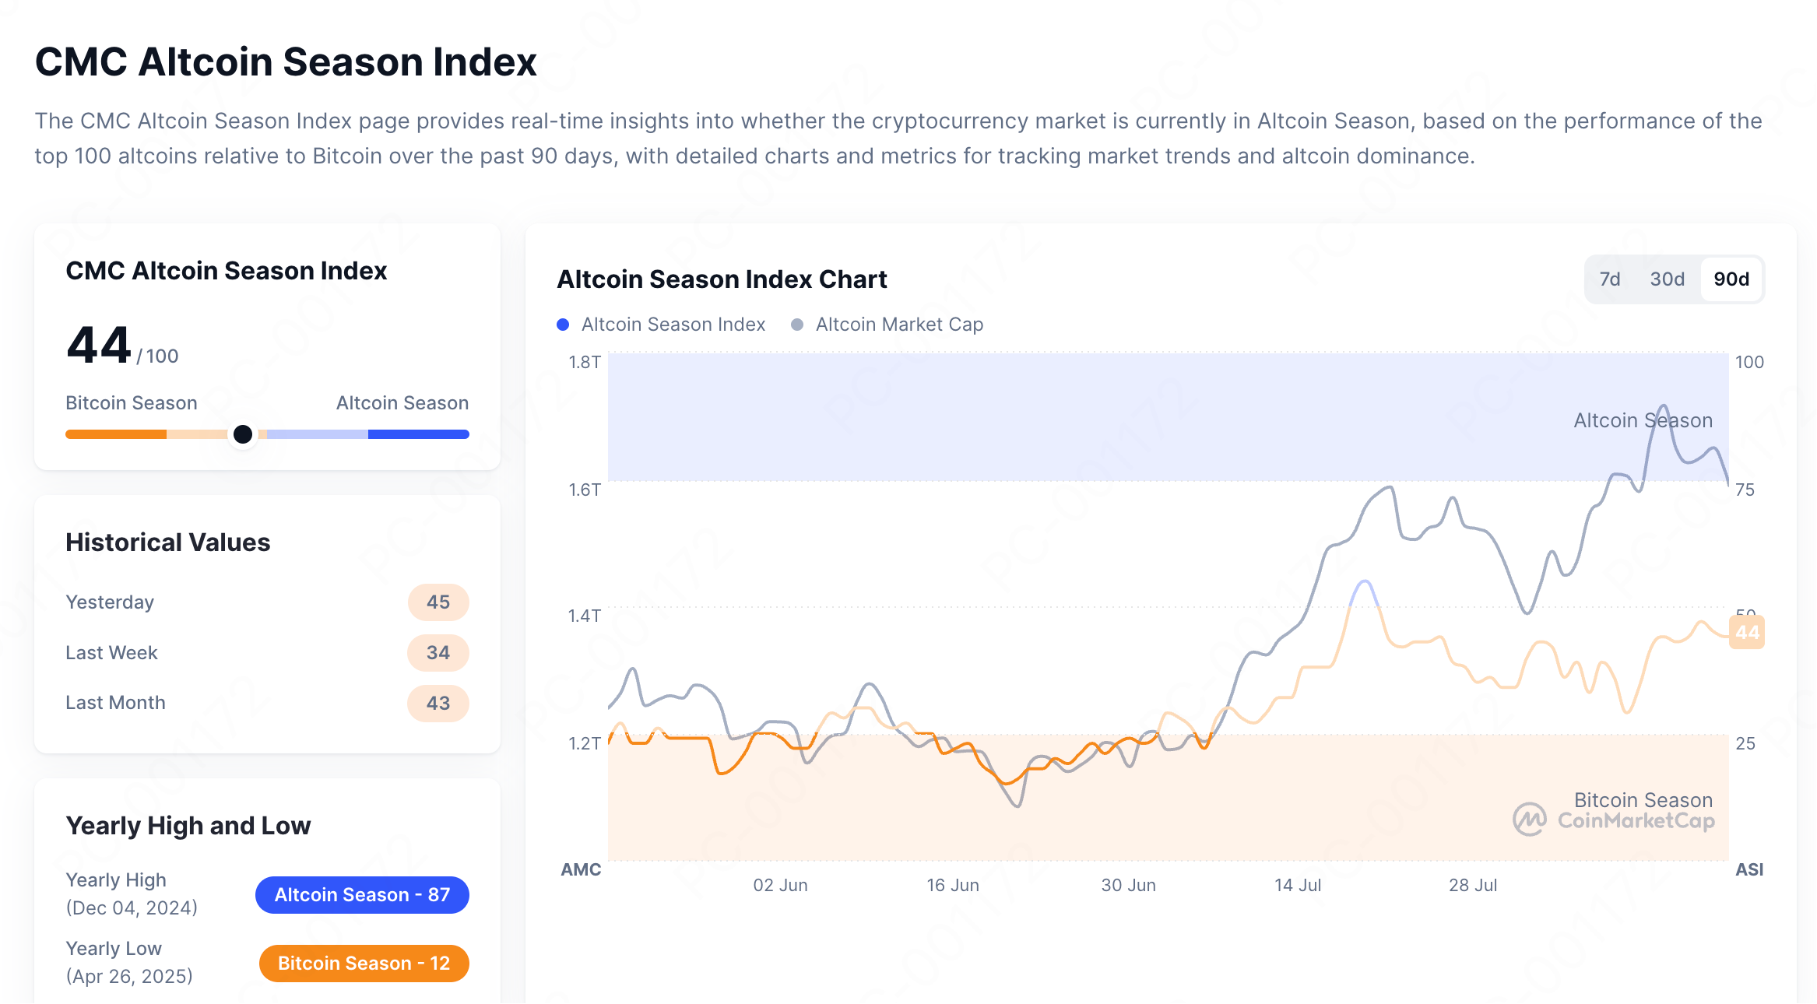Image resolution: width=1817 pixels, height=1004 pixels.
Task: Click the 02 Jun date axis label
Action: tap(780, 885)
